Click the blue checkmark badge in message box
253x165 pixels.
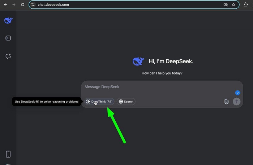(237, 93)
